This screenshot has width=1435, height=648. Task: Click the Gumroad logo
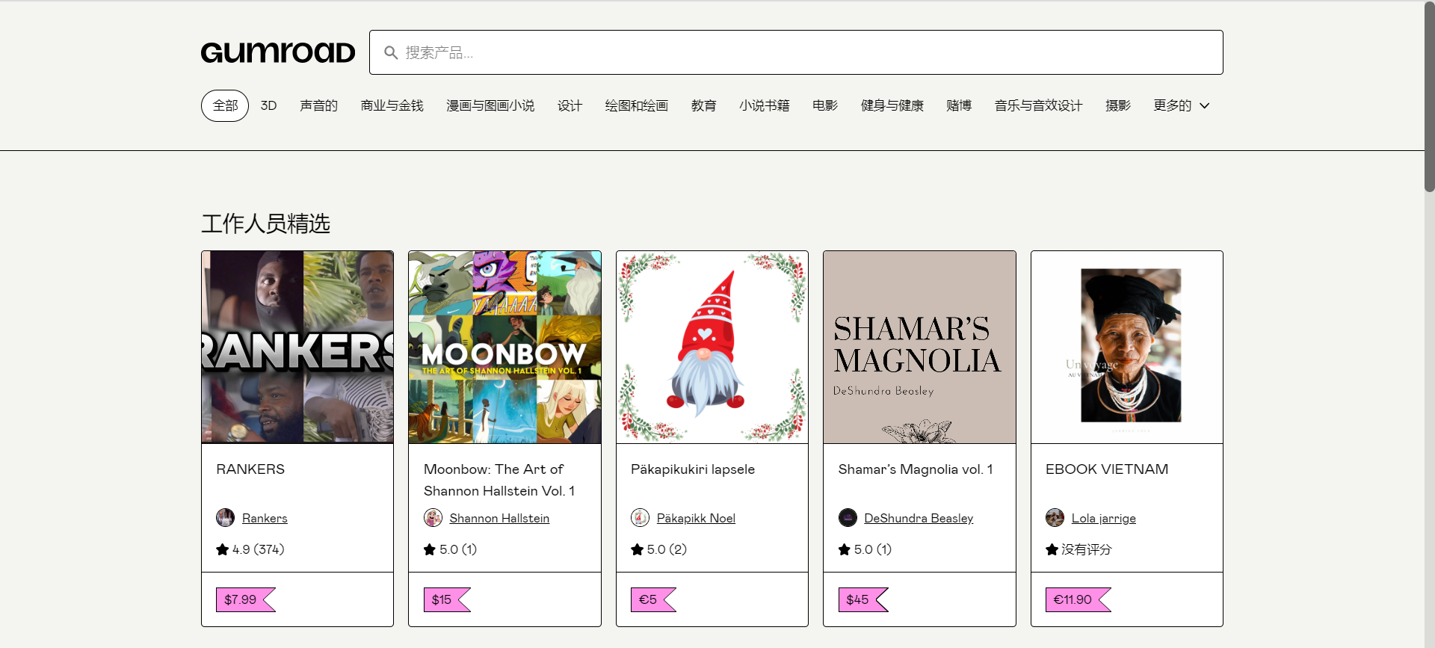click(277, 52)
